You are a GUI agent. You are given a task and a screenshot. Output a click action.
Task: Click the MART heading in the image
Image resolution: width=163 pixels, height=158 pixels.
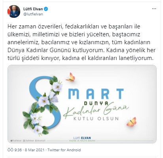[96, 94]
